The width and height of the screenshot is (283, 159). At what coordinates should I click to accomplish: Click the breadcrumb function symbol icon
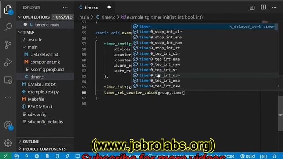click(x=123, y=17)
